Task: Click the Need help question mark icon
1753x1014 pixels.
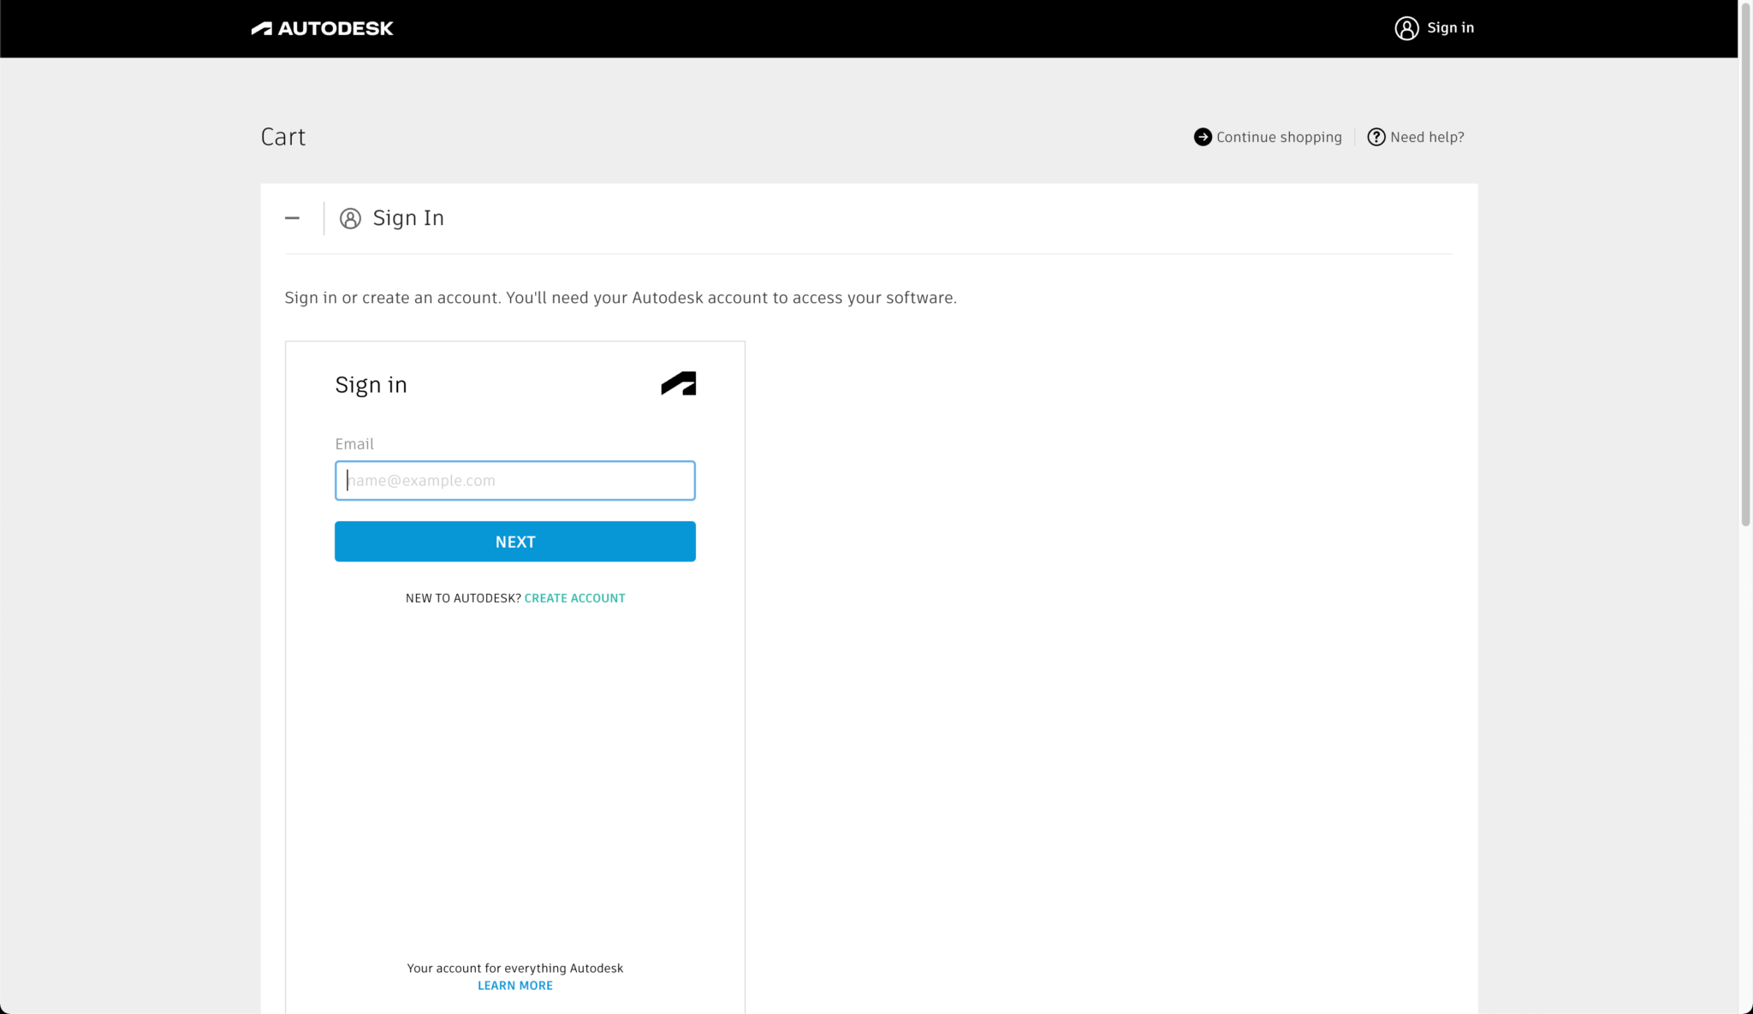Action: point(1376,137)
